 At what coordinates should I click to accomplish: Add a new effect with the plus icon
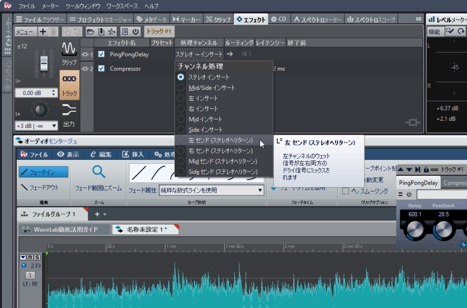[43, 32]
